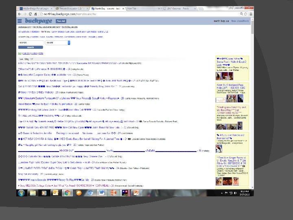The image size is (293, 220).
Task: Click the Santa Cruz region link
Action: click(x=103, y=32)
